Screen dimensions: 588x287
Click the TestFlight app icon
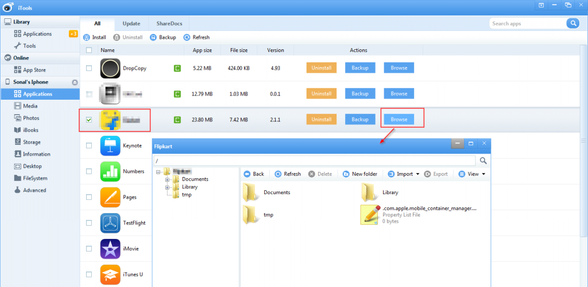(110, 223)
